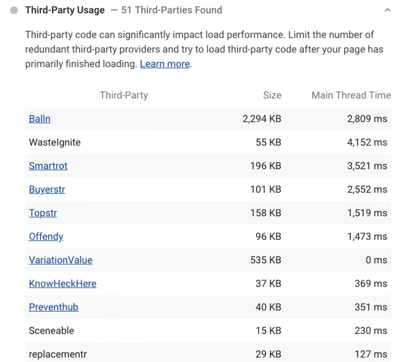Open the Balln third-party link
Screen dimensions: 408x362
pos(39,119)
